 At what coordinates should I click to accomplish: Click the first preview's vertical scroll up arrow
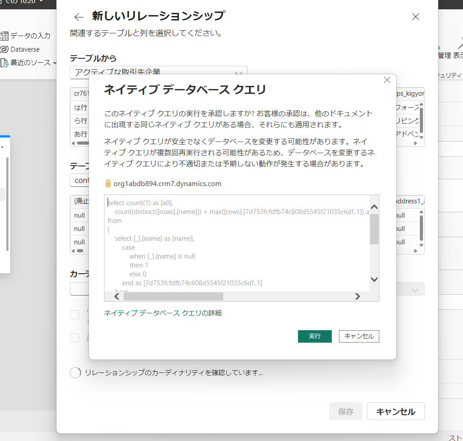point(421,104)
